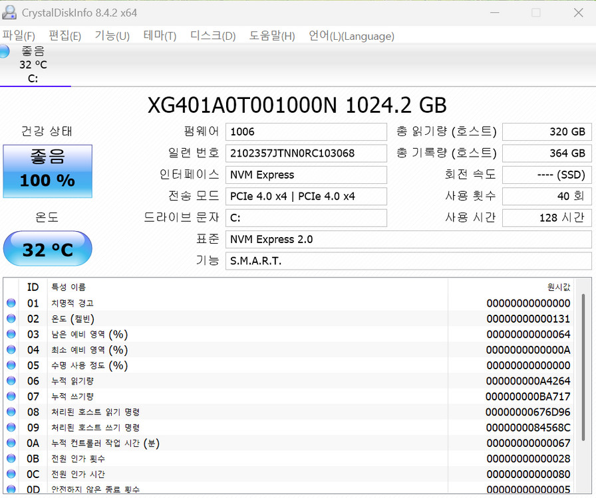This screenshot has height=498, width=596.
Task: Select the 누적 읽기량 attribute name
Action: pyautogui.click(x=73, y=381)
